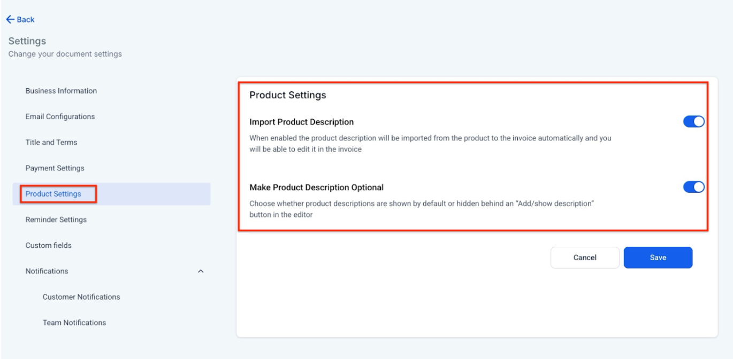Save the product settings
Screen dimensions: 733x359
tap(658, 257)
